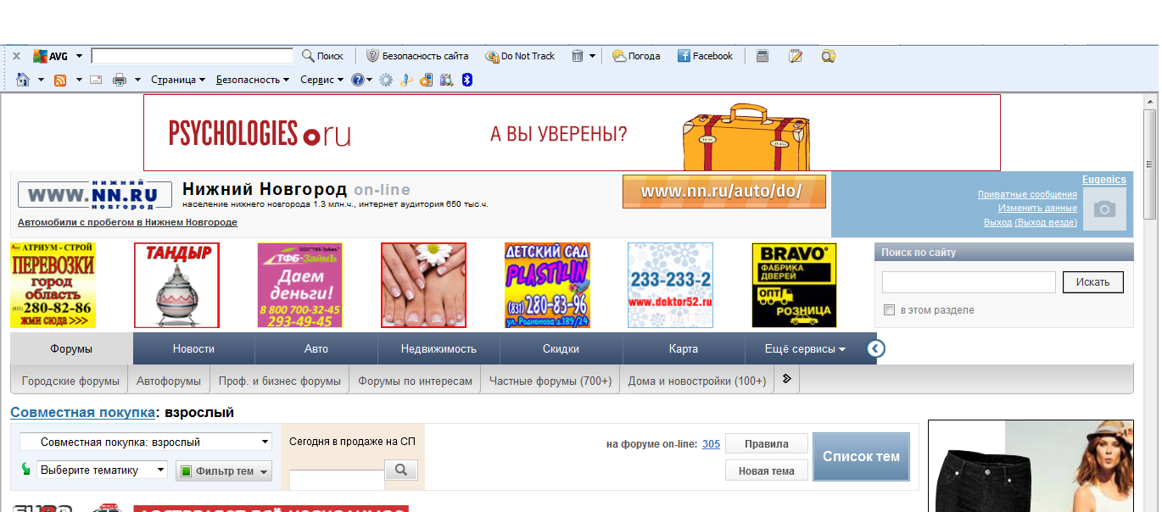
Task: Show more subforums with double-arrow button
Action: click(x=786, y=379)
